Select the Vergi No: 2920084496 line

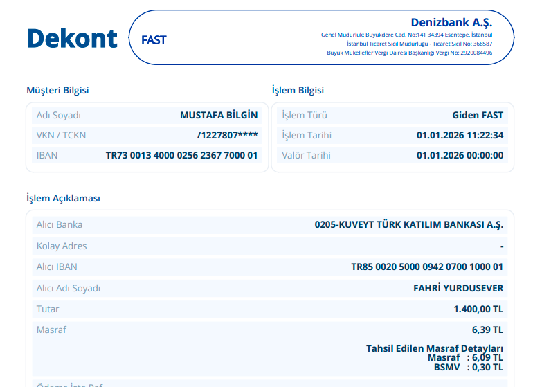click(410, 53)
